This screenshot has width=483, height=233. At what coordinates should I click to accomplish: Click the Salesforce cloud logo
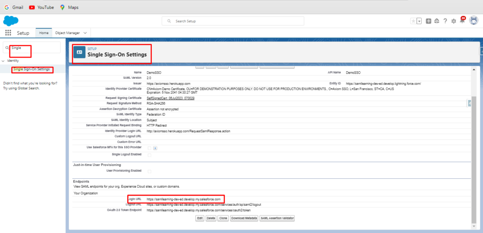point(11,21)
